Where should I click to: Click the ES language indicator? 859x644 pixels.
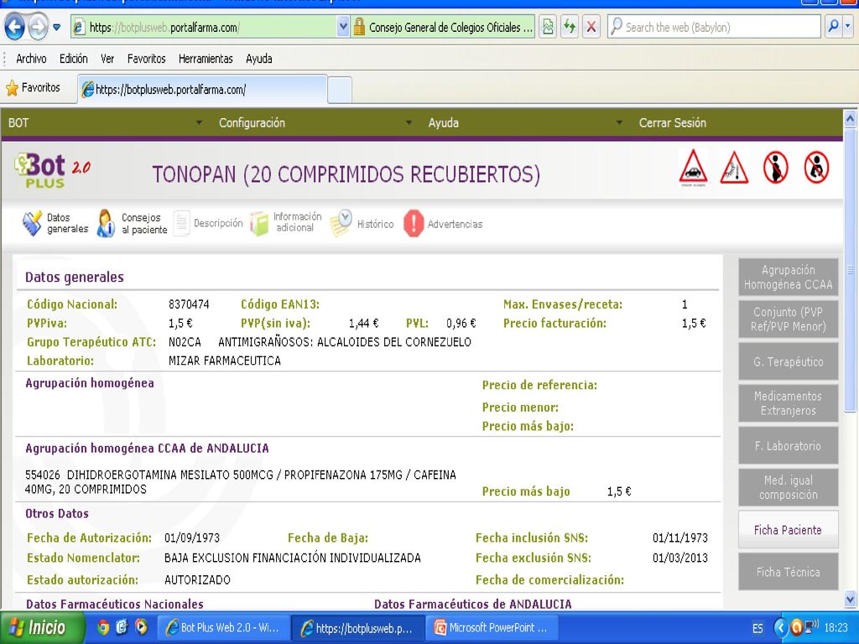757,628
